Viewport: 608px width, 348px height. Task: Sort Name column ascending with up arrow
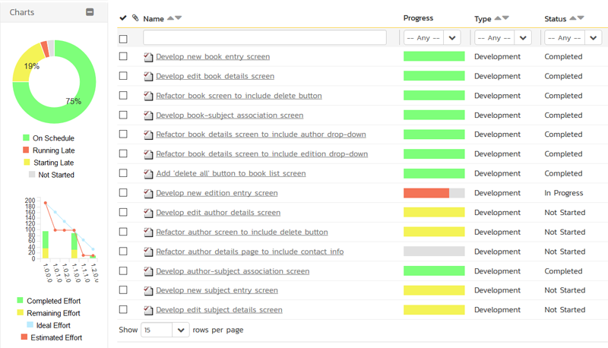[x=170, y=18]
